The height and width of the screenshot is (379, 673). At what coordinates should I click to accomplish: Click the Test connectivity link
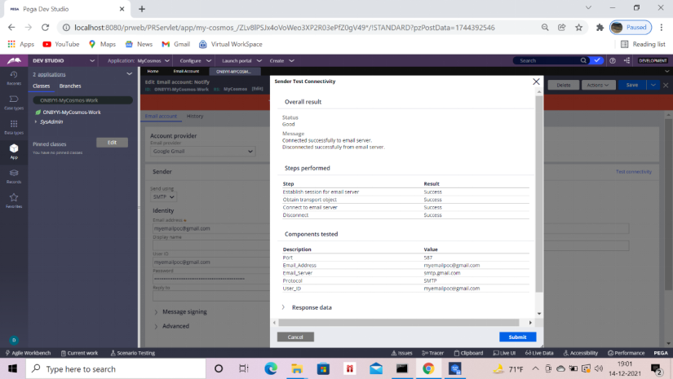pyautogui.click(x=634, y=171)
